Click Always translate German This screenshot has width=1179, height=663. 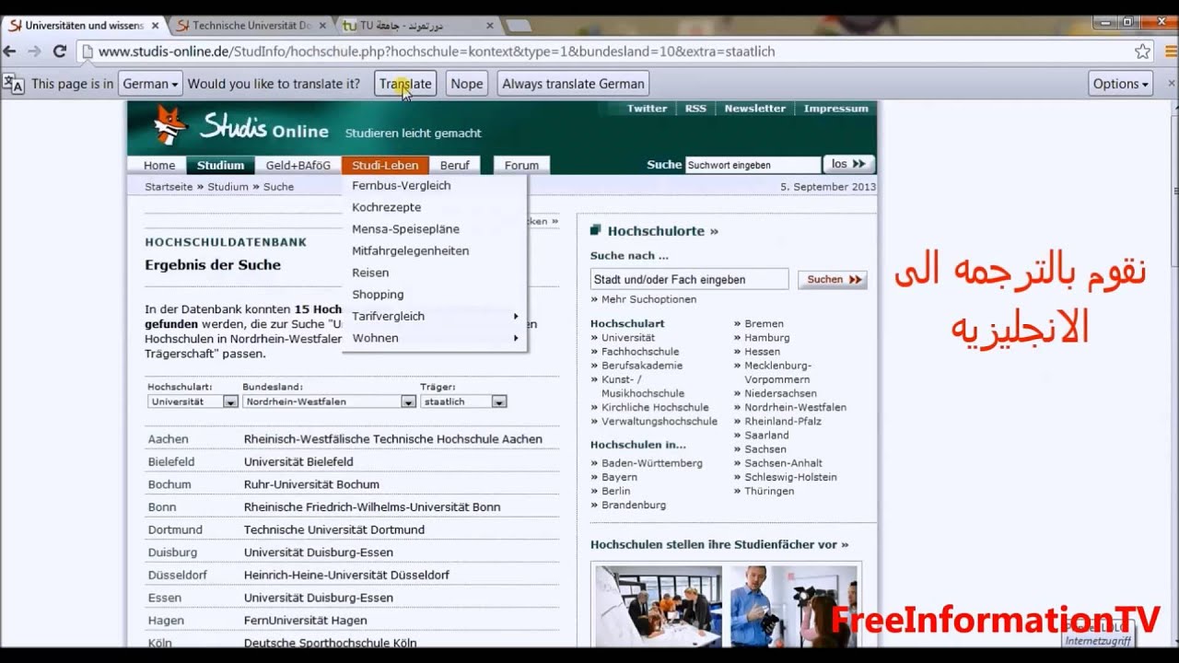tap(573, 84)
